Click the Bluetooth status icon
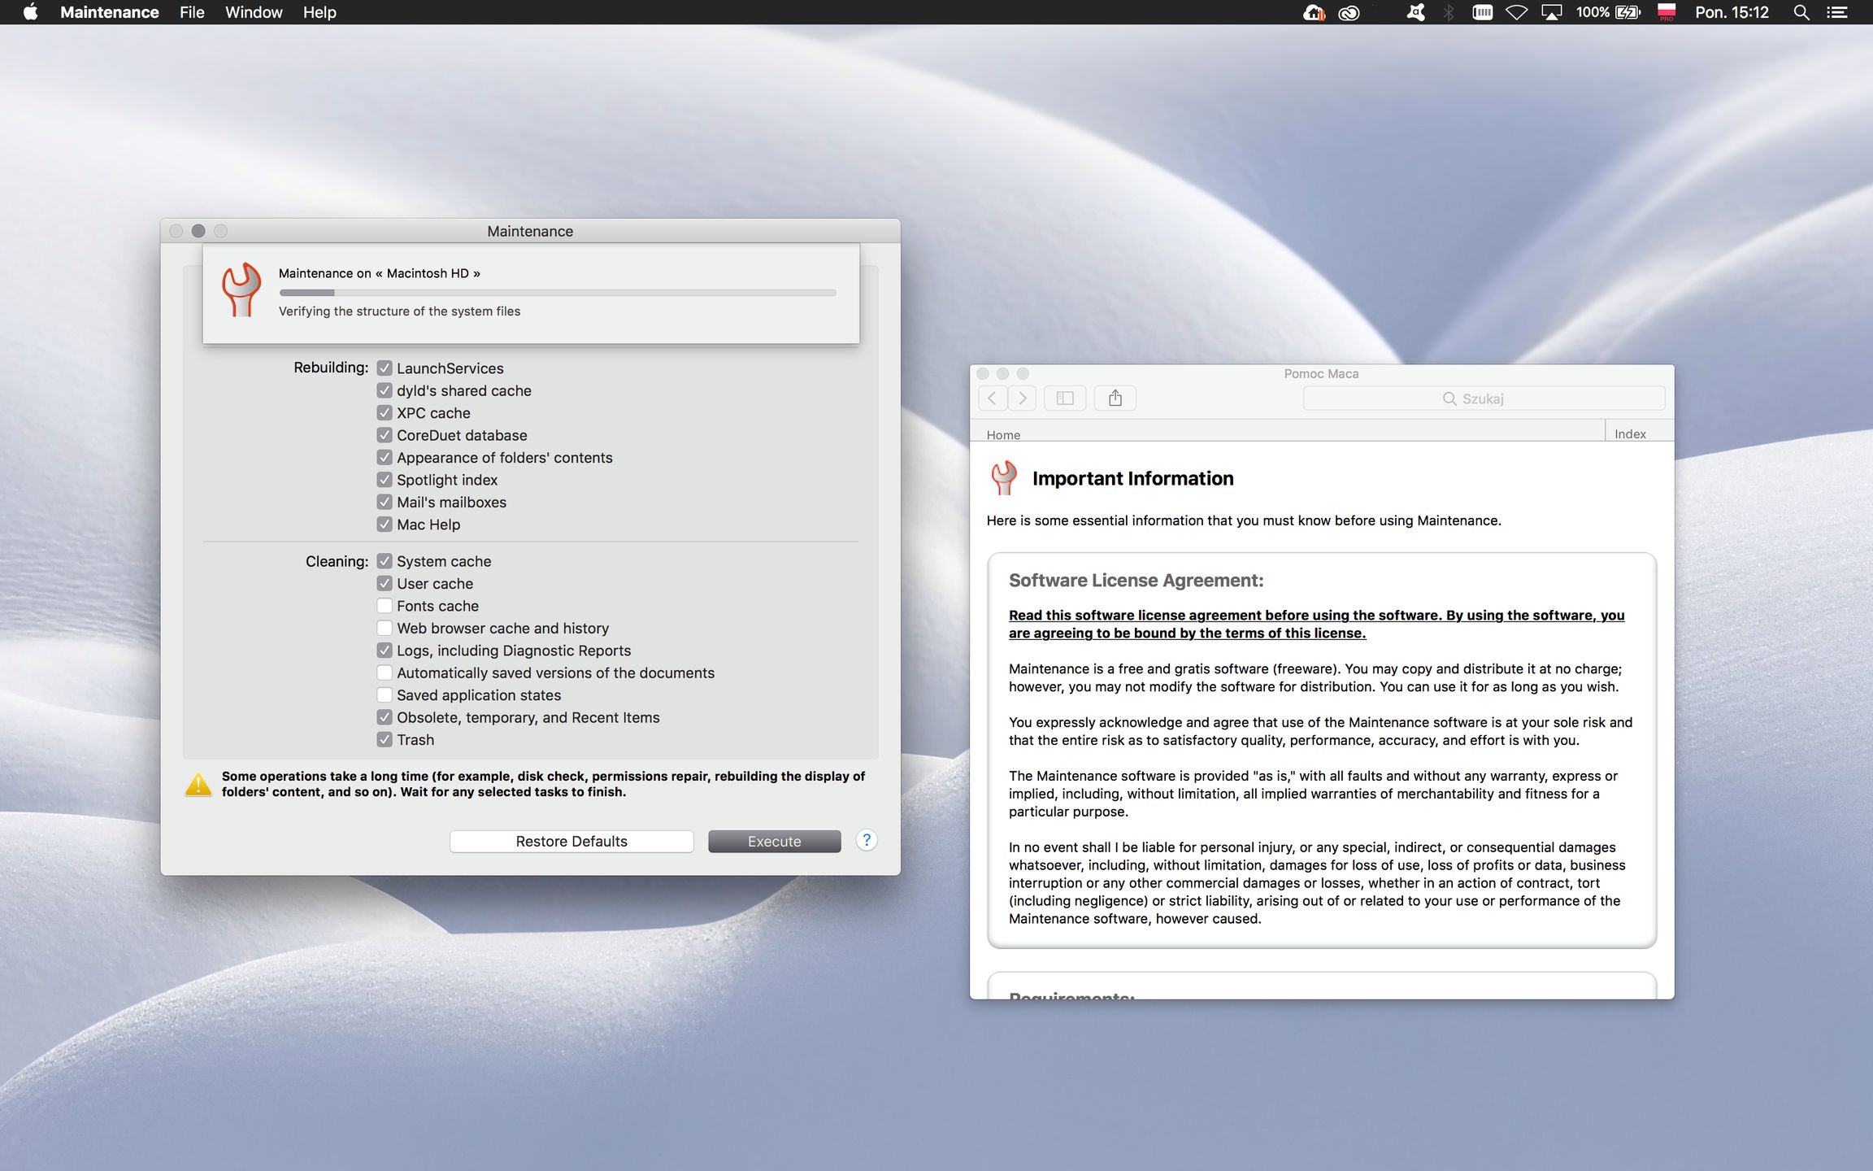The image size is (1873, 1171). click(x=1448, y=12)
